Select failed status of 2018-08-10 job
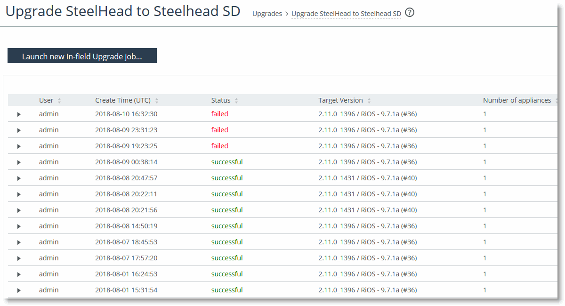Image resolution: width=565 pixels, height=306 pixels. click(x=219, y=114)
